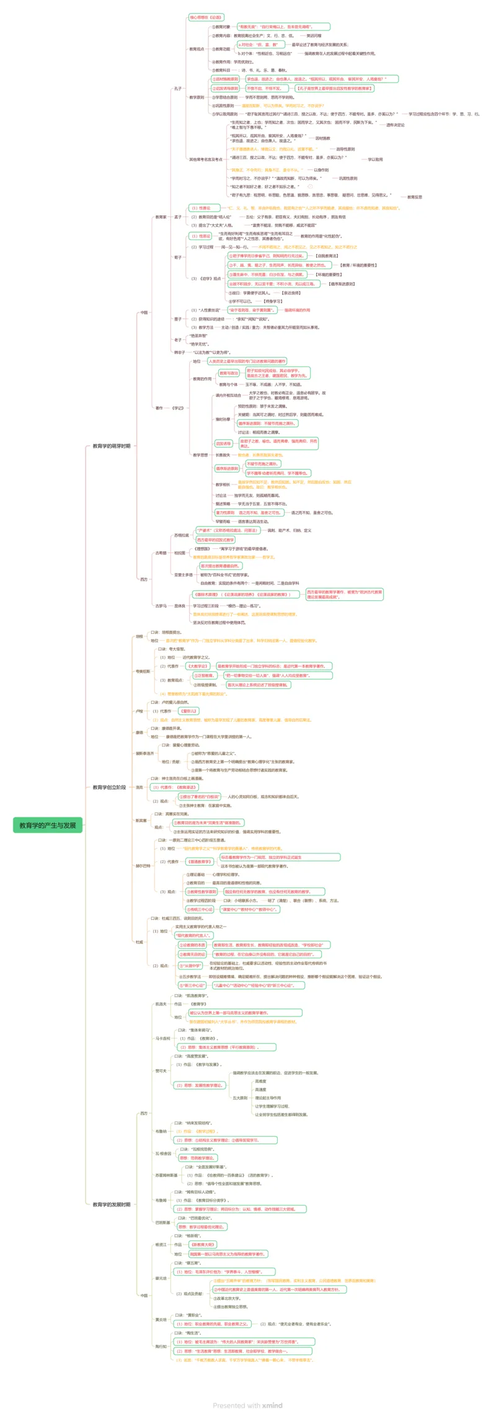The height and width of the screenshot is (1414, 496).
Task: Click the 陶行知 node
Action: tap(161, 1346)
